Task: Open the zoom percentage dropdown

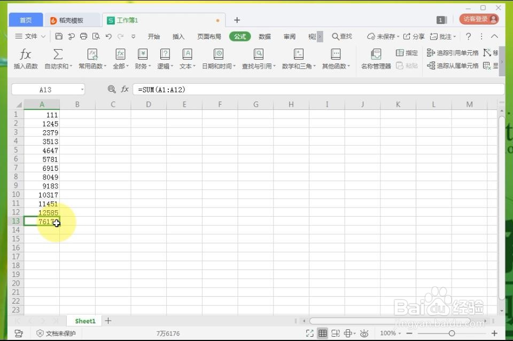Action: pos(391,333)
